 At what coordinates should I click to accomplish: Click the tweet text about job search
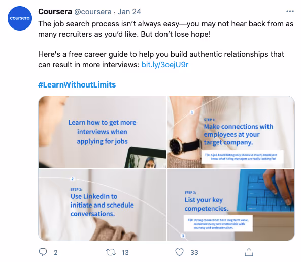pyautogui.click(x=166, y=29)
